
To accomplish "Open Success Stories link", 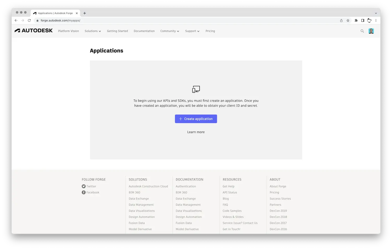I will coord(280,199).
